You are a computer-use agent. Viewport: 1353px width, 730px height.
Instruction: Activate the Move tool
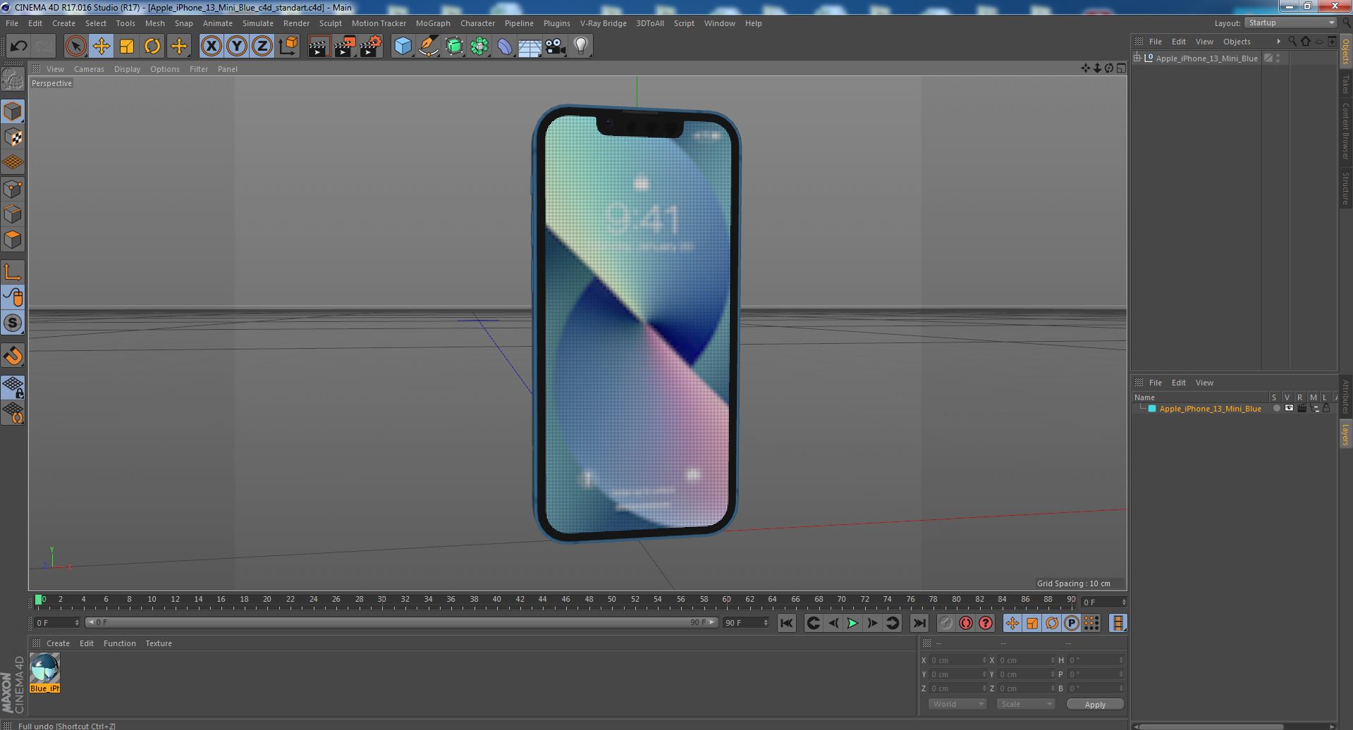pos(101,47)
